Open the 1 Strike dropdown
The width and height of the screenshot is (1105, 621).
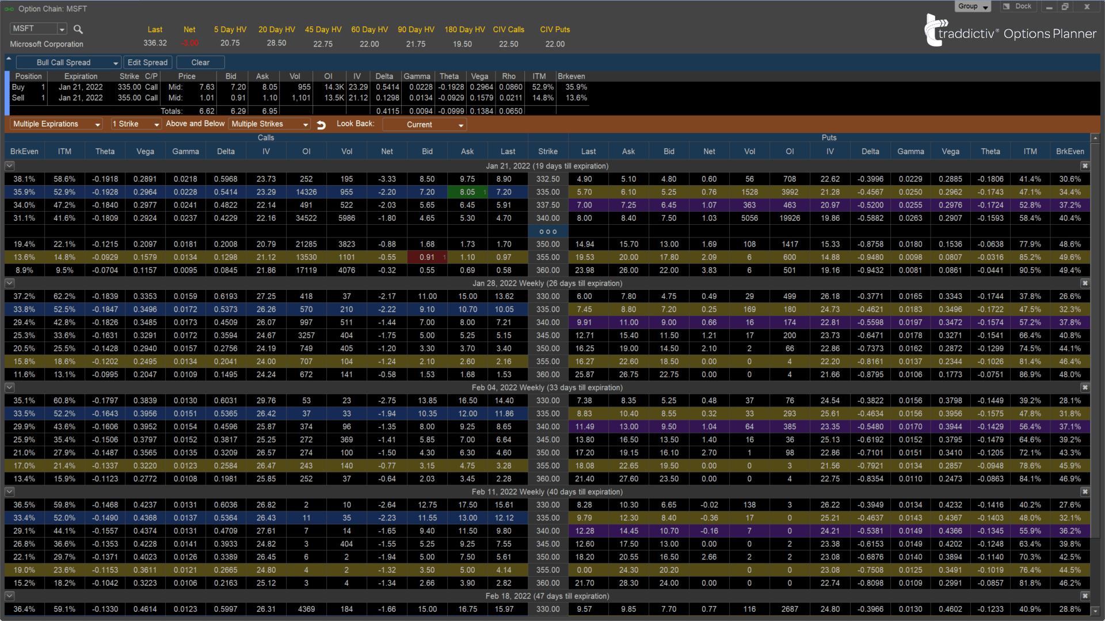click(x=136, y=124)
